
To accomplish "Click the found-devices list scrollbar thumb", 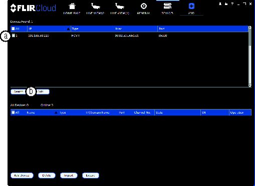I will [x=250, y=37].
